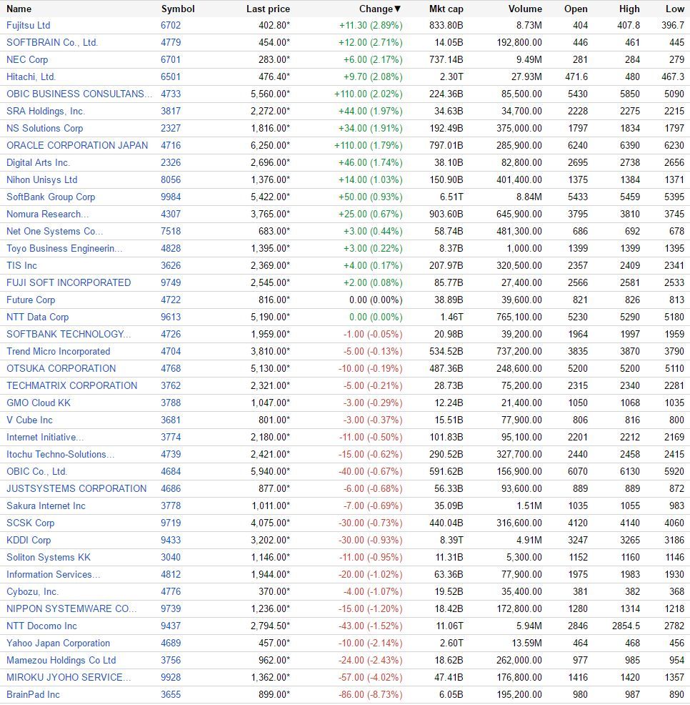Viewport: 690px width, 705px height.
Task: Open SOFTBRAIN Co., Ltd. link
Action: point(52,42)
